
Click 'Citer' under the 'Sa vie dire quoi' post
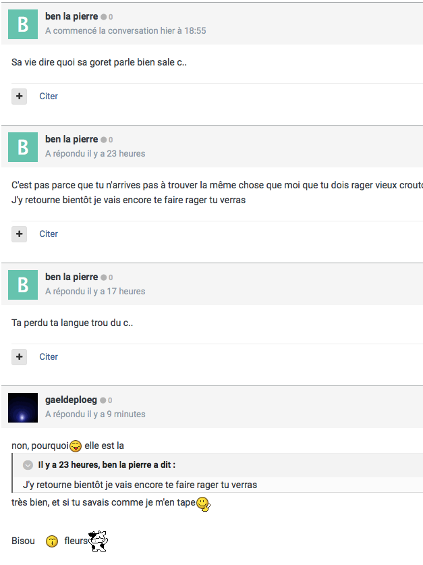pyautogui.click(x=49, y=97)
